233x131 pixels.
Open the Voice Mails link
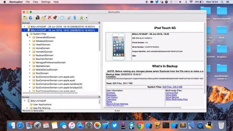[171, 95]
